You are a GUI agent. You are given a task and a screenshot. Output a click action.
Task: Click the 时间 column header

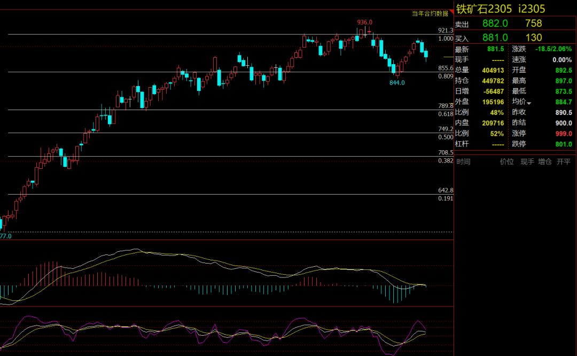pyautogui.click(x=463, y=161)
